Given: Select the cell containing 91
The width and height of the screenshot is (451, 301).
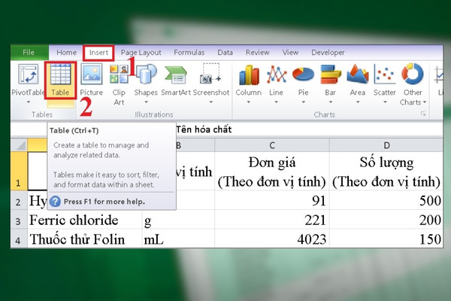Looking at the screenshot, I should pos(272,200).
